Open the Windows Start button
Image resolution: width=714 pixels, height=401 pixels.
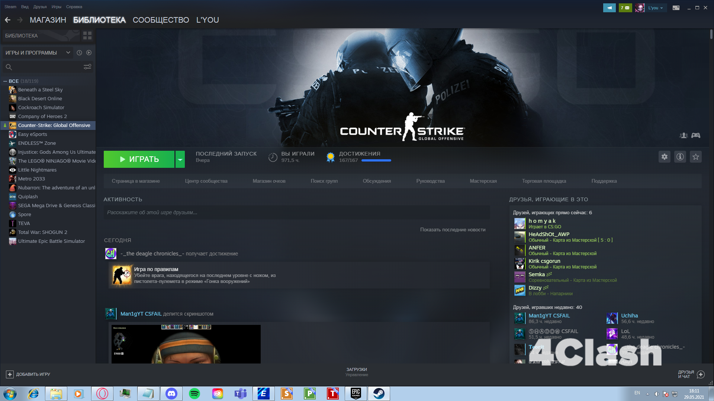10,394
